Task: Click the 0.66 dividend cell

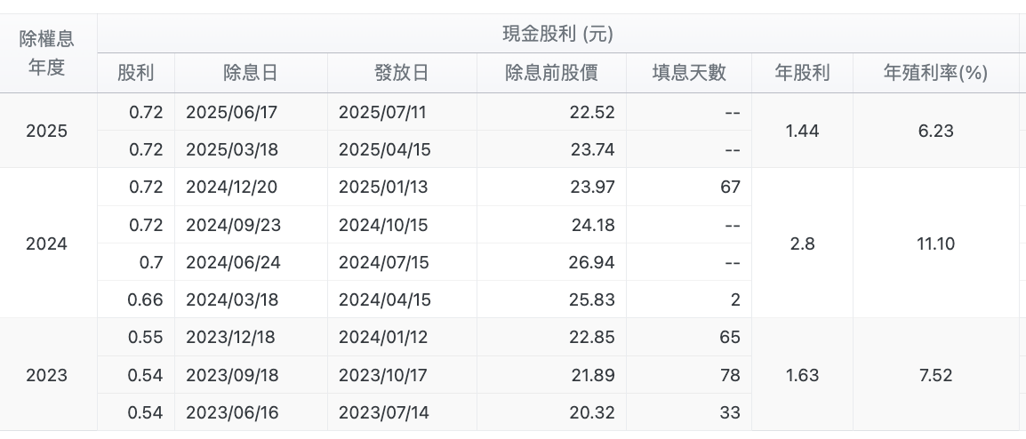Action: pyautogui.click(x=145, y=299)
